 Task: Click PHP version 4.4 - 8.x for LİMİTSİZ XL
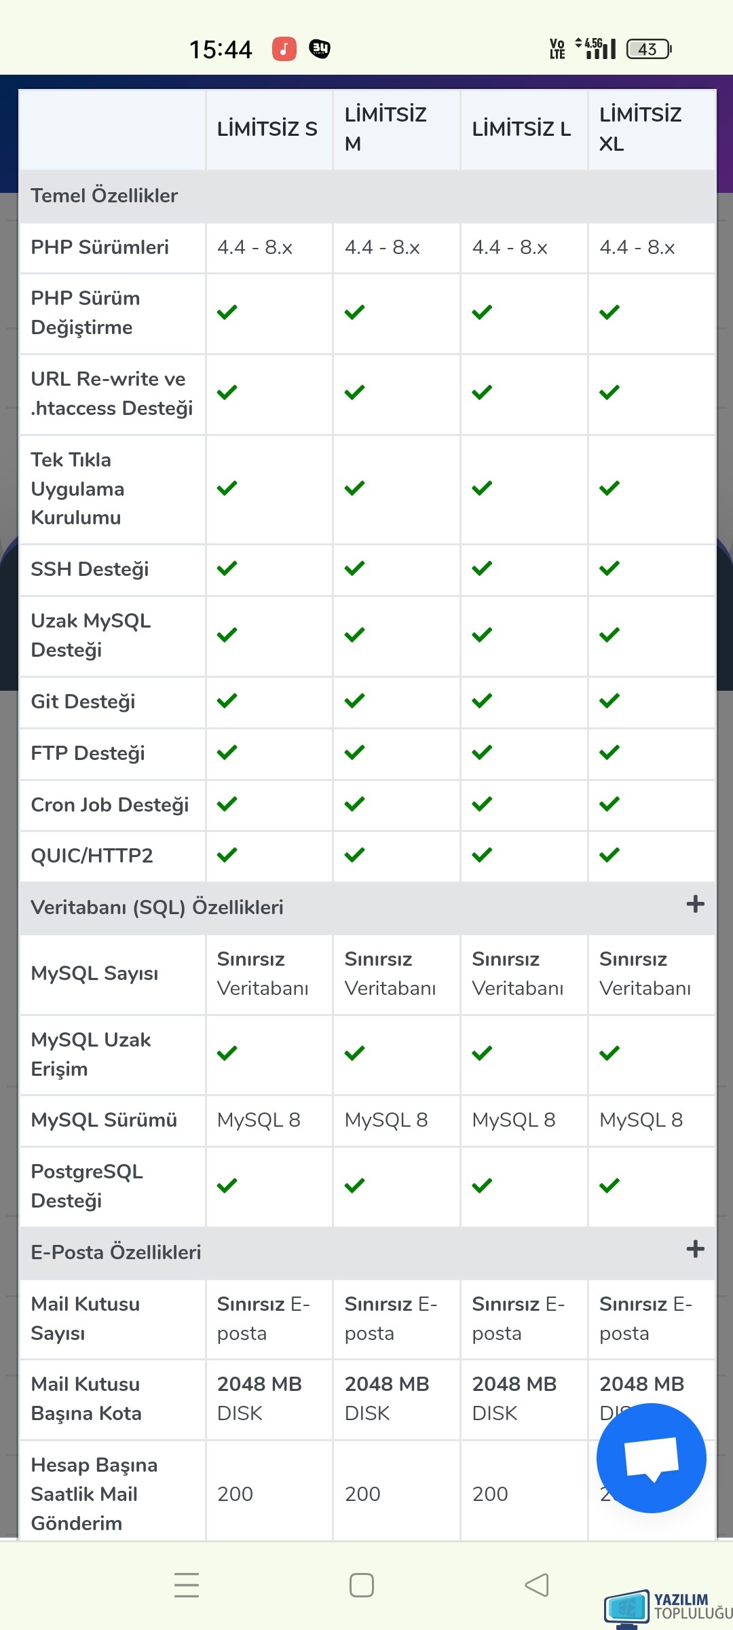pyautogui.click(x=637, y=247)
